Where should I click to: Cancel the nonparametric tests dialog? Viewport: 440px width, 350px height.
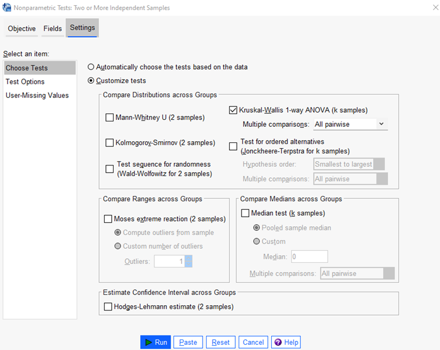tap(253, 342)
